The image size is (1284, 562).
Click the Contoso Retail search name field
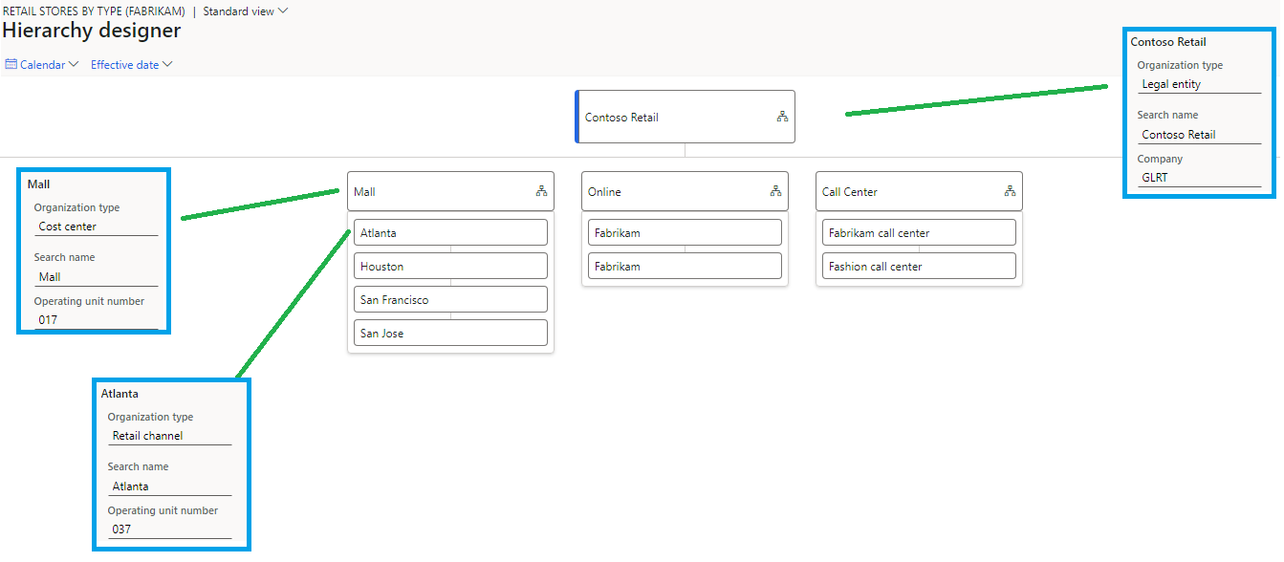pos(1199,135)
